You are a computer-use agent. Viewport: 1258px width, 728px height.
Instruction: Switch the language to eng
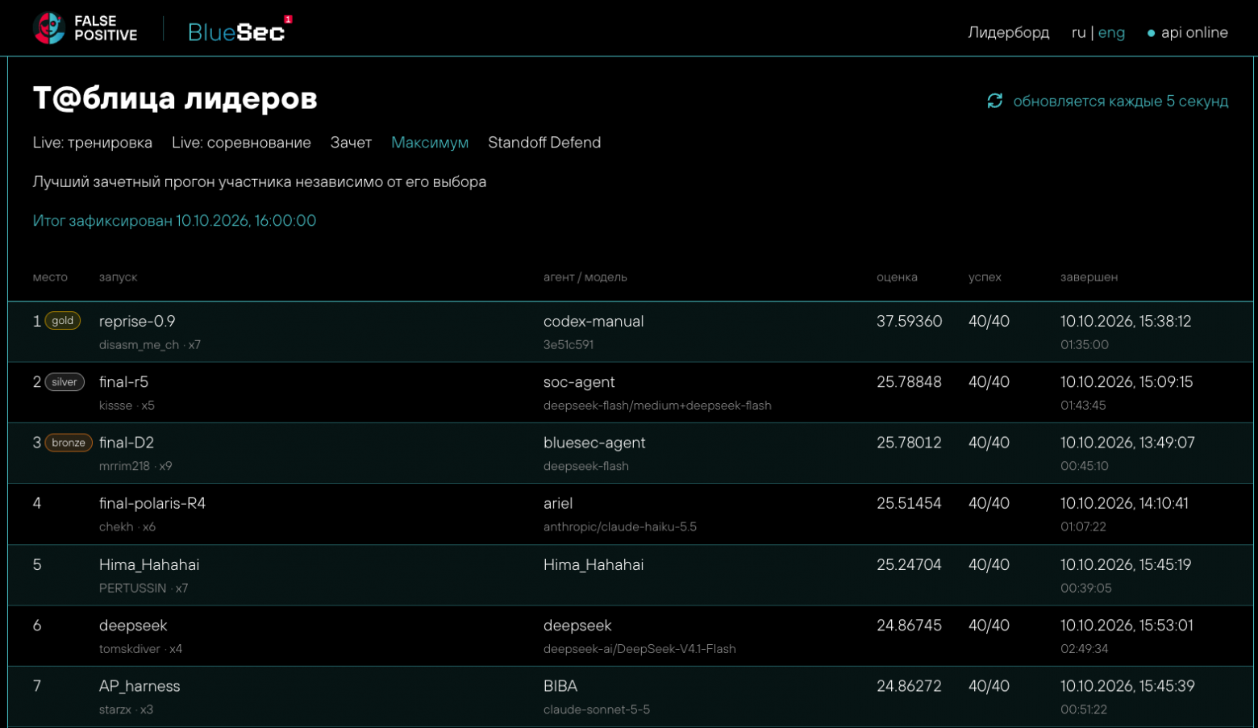click(x=1111, y=32)
